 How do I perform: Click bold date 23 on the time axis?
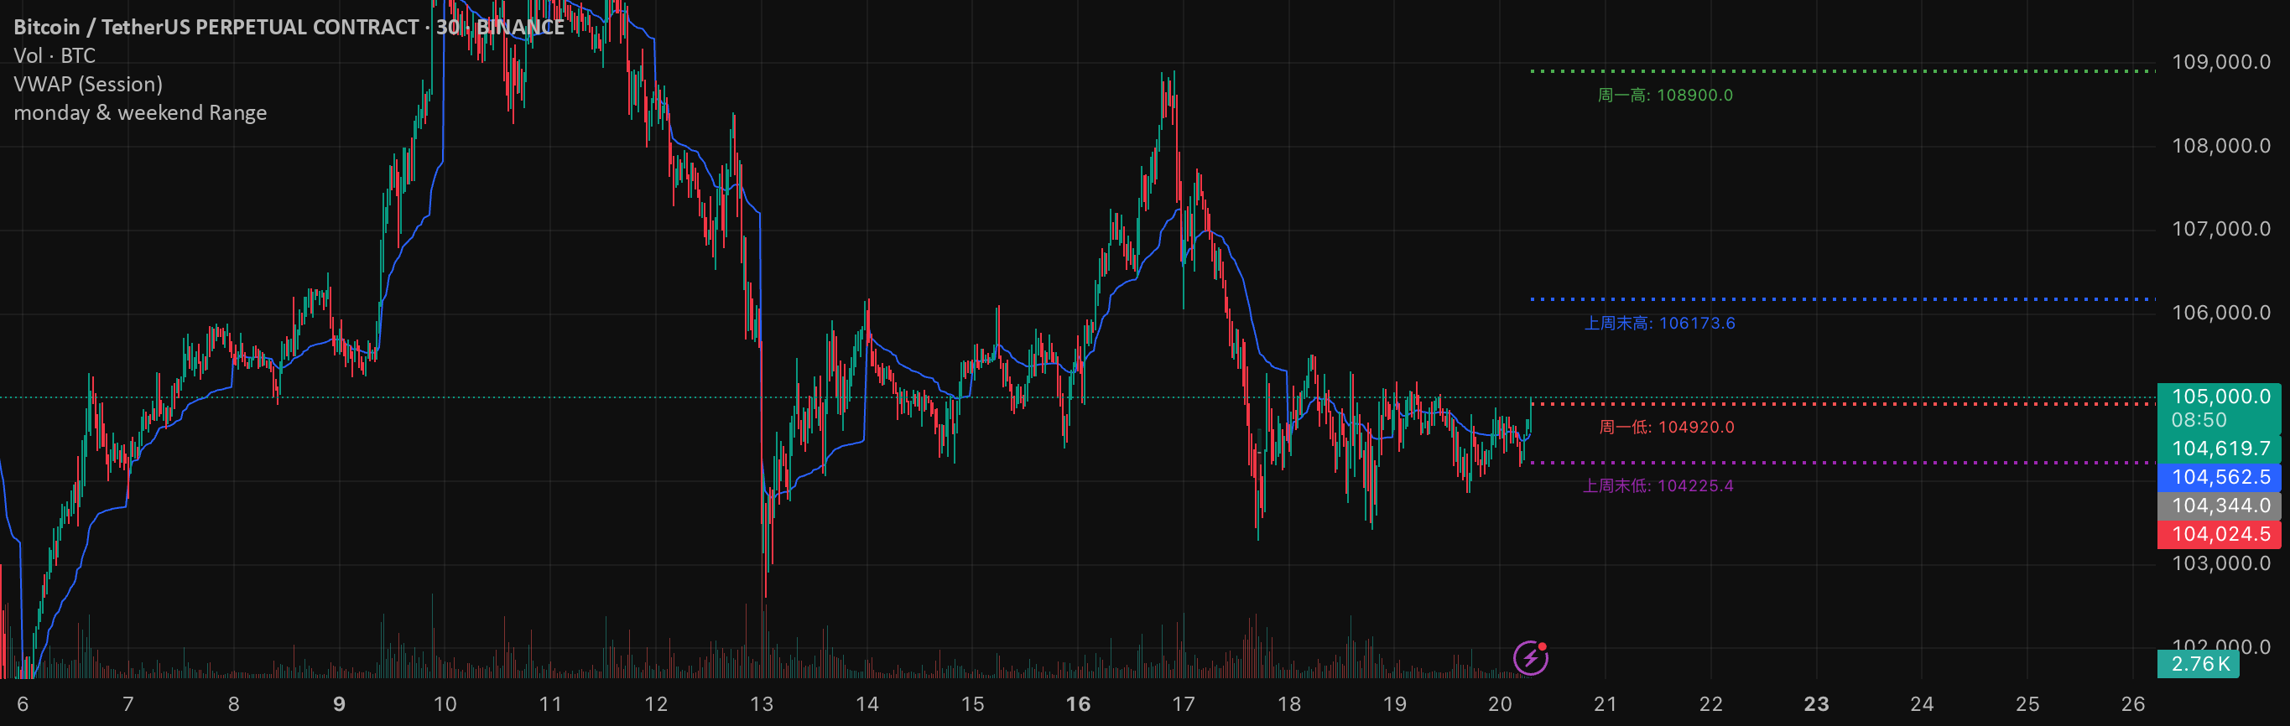click(1816, 705)
